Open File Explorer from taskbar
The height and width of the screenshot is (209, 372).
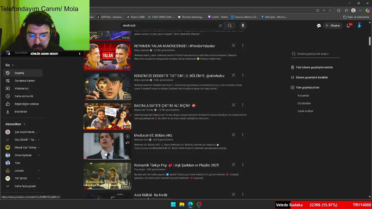[182, 204]
